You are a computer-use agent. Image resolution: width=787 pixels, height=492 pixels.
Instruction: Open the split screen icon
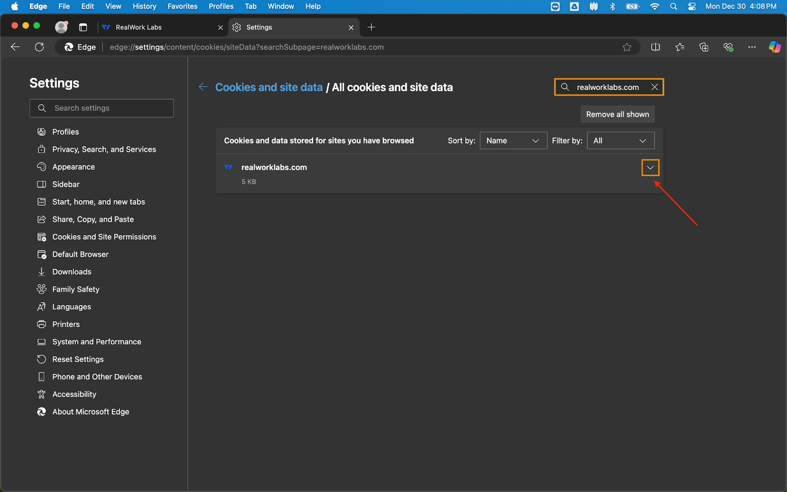656,47
